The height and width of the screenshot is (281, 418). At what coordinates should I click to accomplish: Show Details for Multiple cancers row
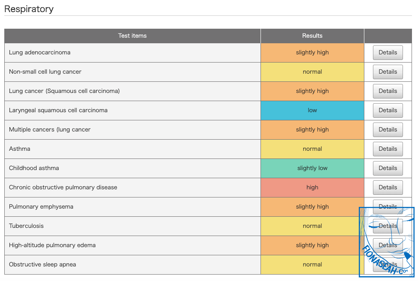pyautogui.click(x=388, y=130)
